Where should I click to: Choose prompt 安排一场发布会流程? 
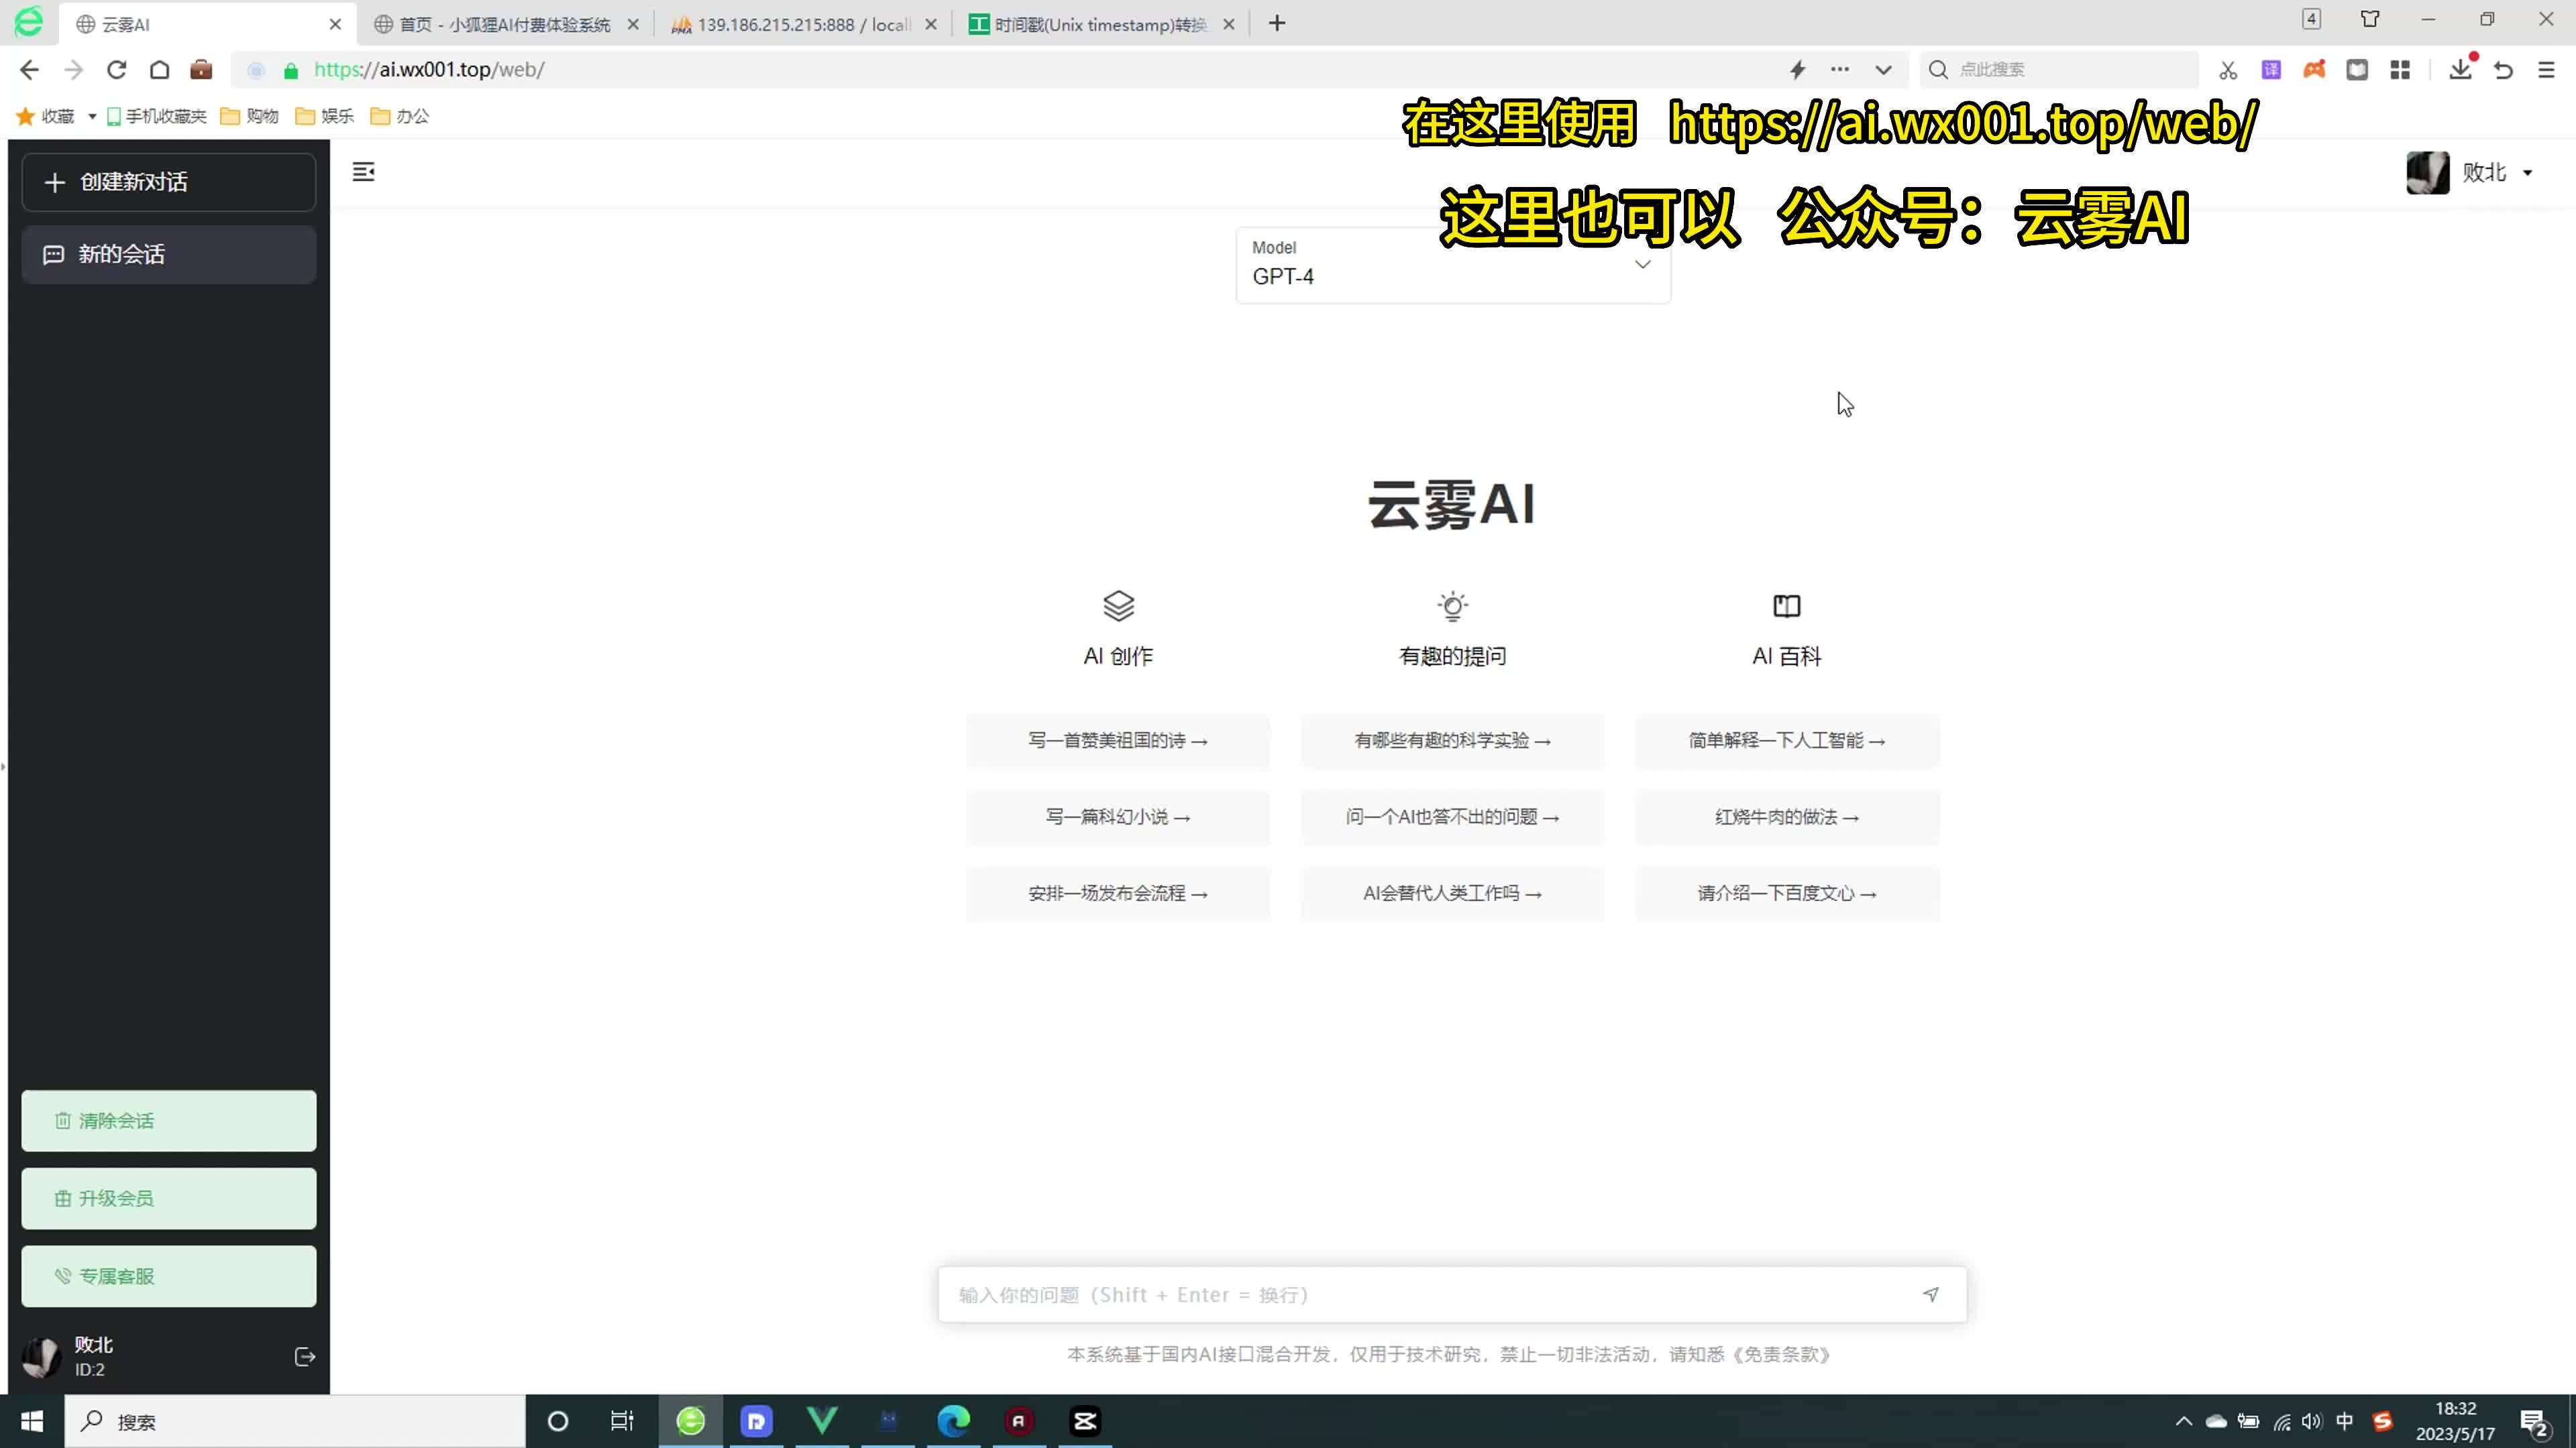tap(1118, 894)
